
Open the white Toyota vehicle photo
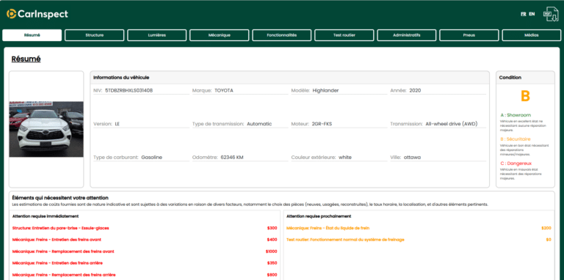tap(46, 129)
